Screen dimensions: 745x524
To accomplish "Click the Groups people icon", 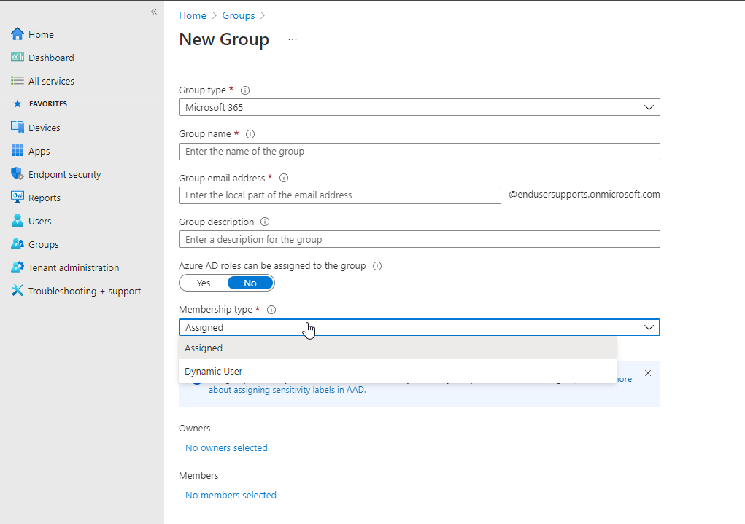I will tap(17, 244).
